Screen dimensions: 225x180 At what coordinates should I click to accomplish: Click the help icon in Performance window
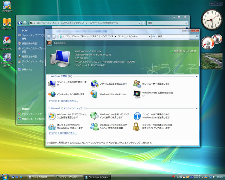187,28
